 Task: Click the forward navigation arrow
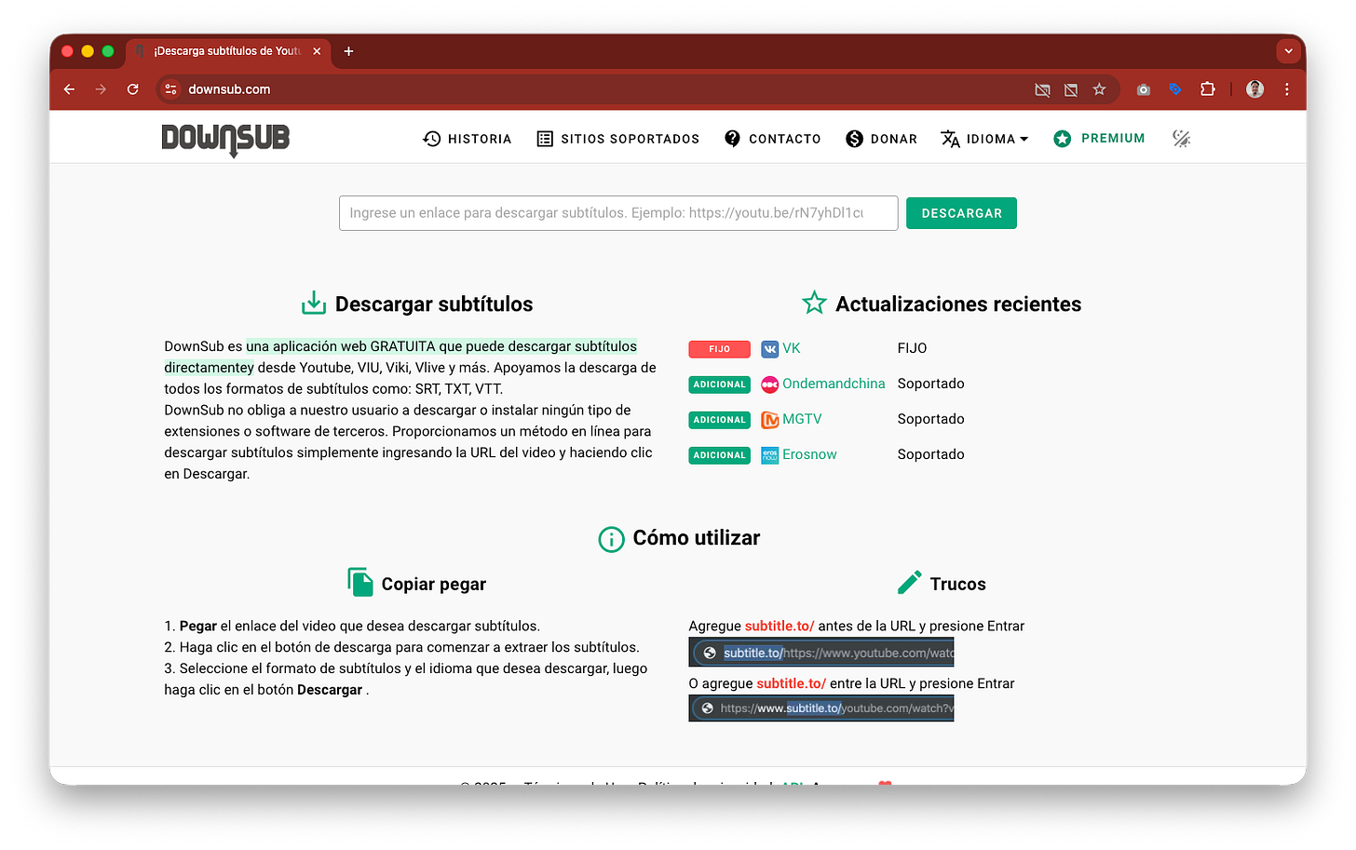click(x=101, y=89)
